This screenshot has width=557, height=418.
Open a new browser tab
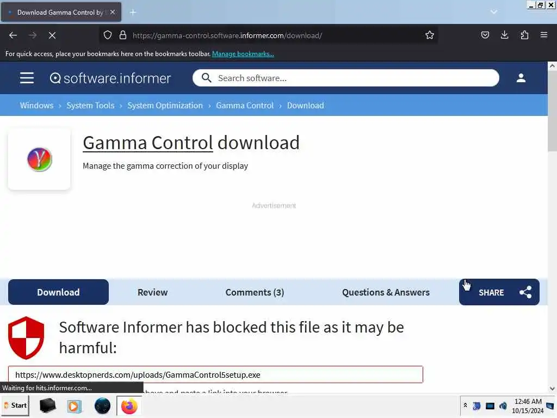(x=133, y=13)
